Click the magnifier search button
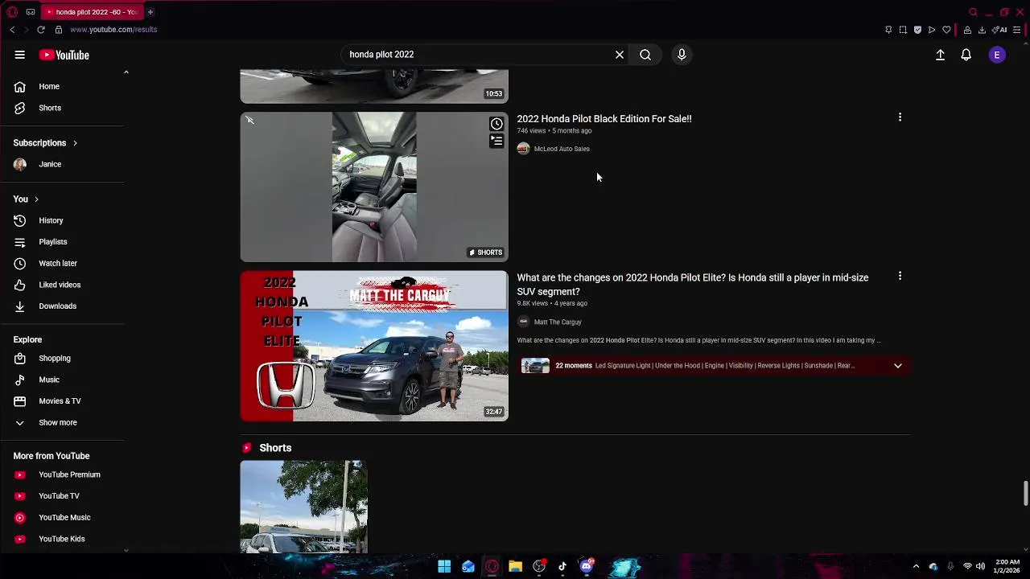 point(645,55)
